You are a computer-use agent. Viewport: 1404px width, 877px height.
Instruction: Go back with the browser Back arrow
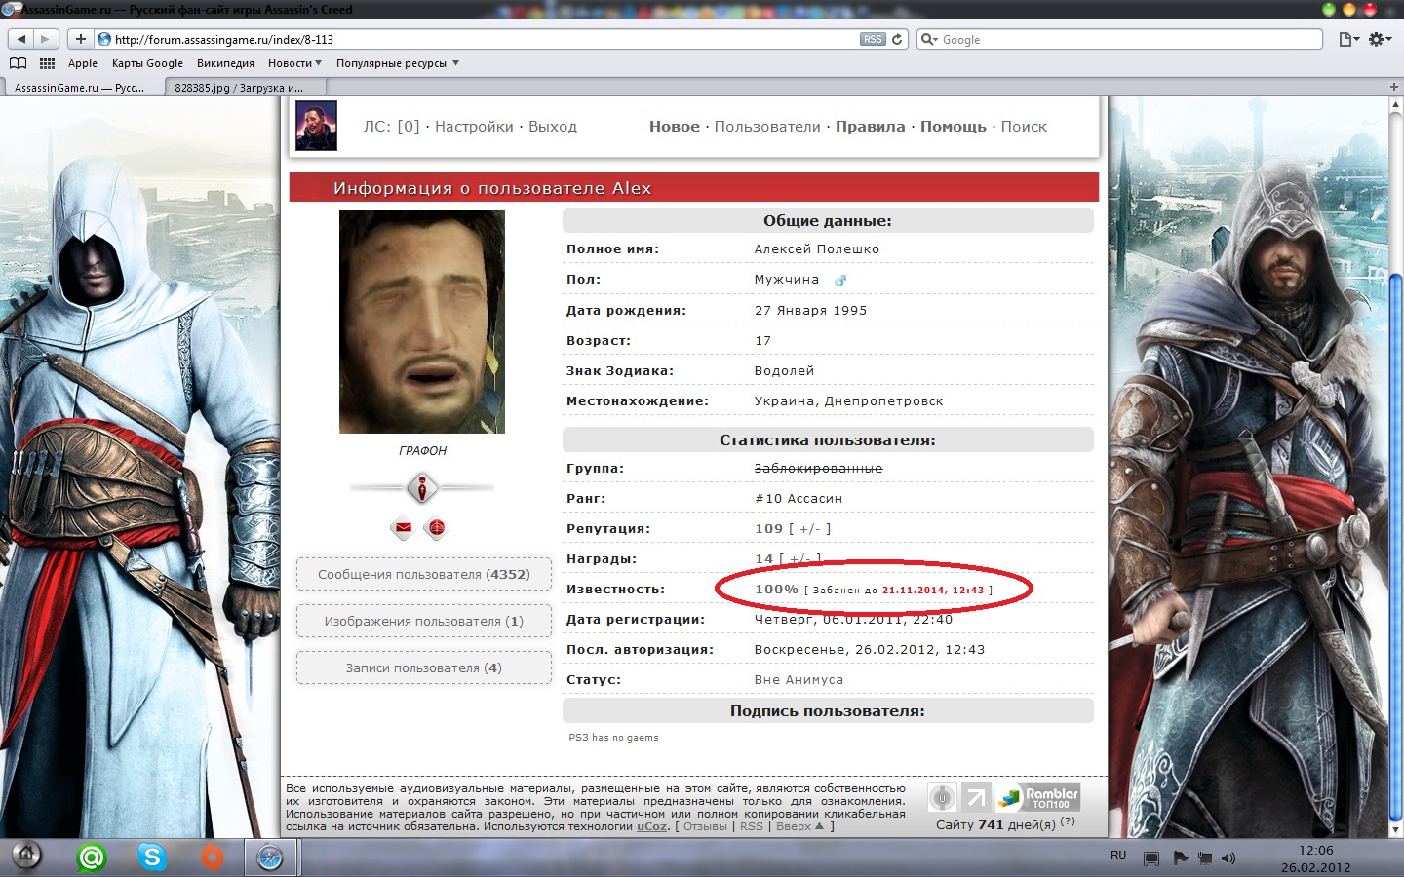click(21, 39)
